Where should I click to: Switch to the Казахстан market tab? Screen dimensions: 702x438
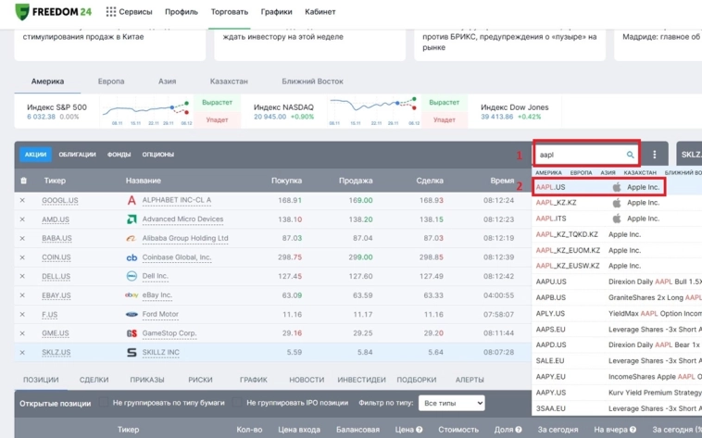(x=229, y=81)
